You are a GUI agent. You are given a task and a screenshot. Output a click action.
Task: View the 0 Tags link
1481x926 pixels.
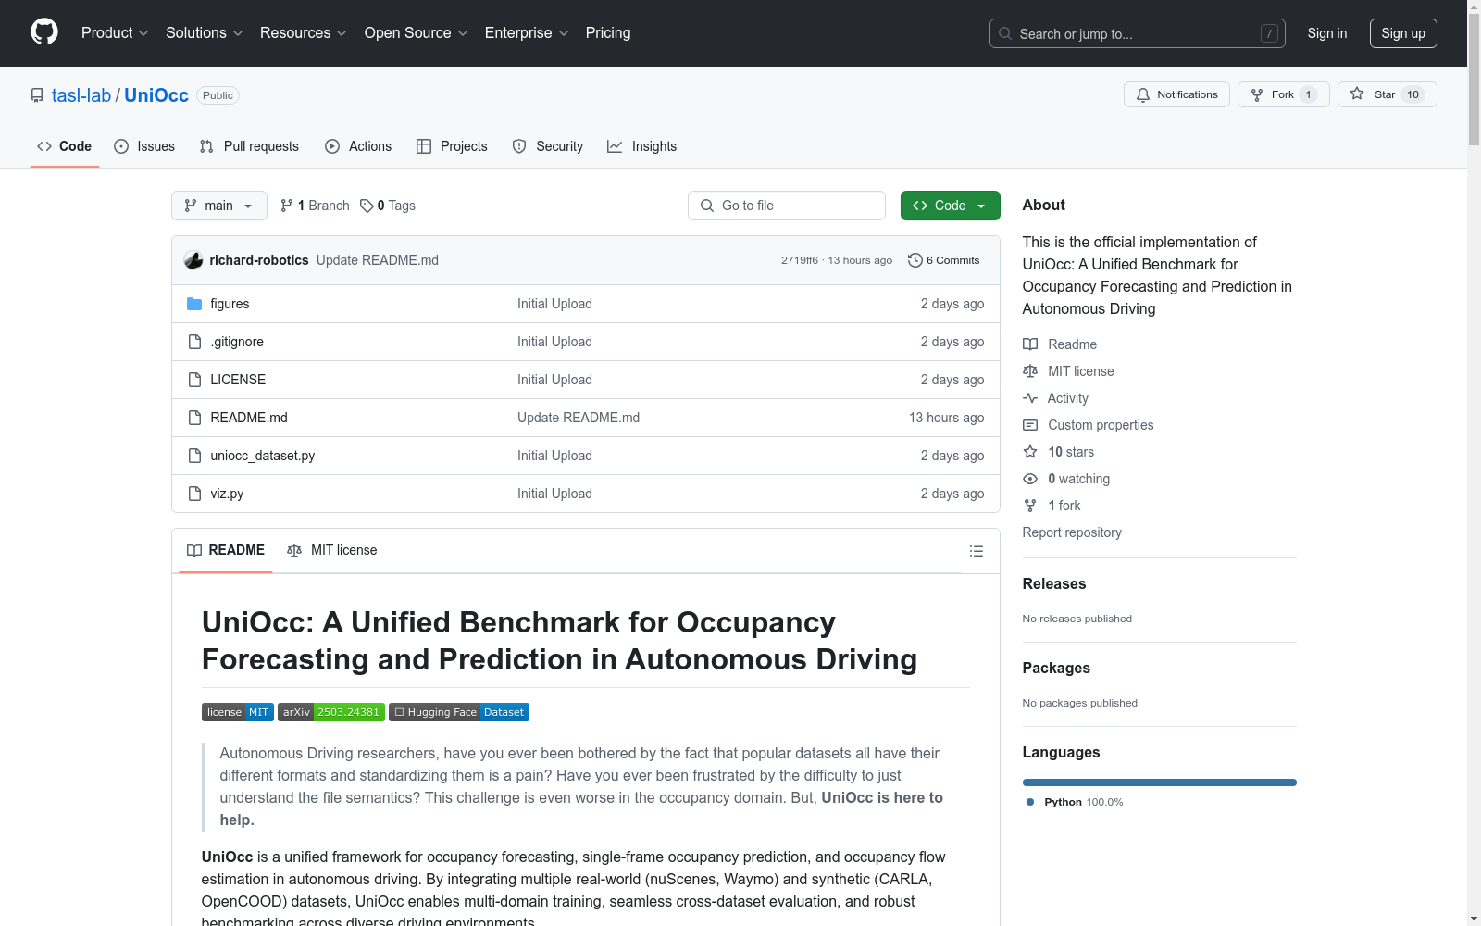[388, 206]
